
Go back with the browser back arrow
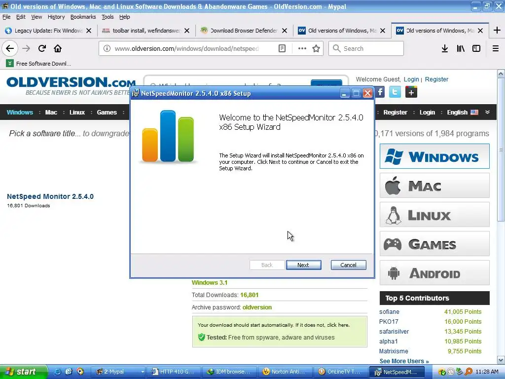[10, 48]
